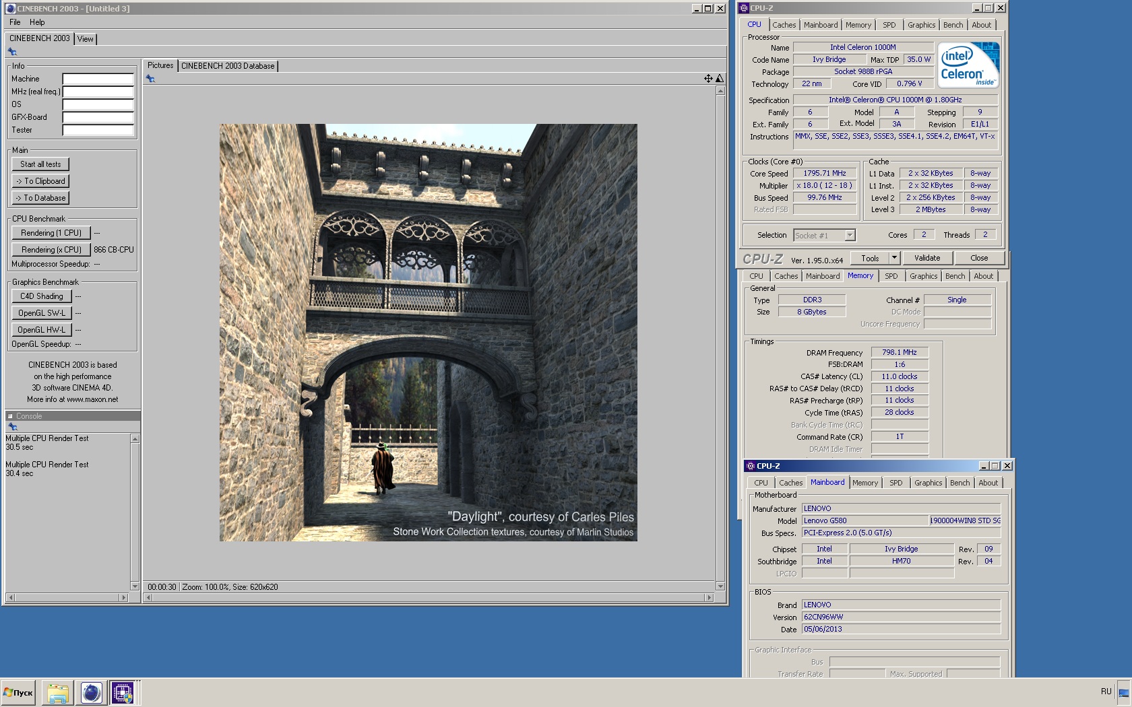
Task: Click the picture panel horizontal scrollbar right arrow
Action: (x=709, y=597)
